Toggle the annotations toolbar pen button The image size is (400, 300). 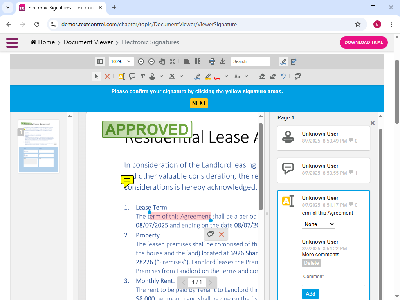click(283, 61)
